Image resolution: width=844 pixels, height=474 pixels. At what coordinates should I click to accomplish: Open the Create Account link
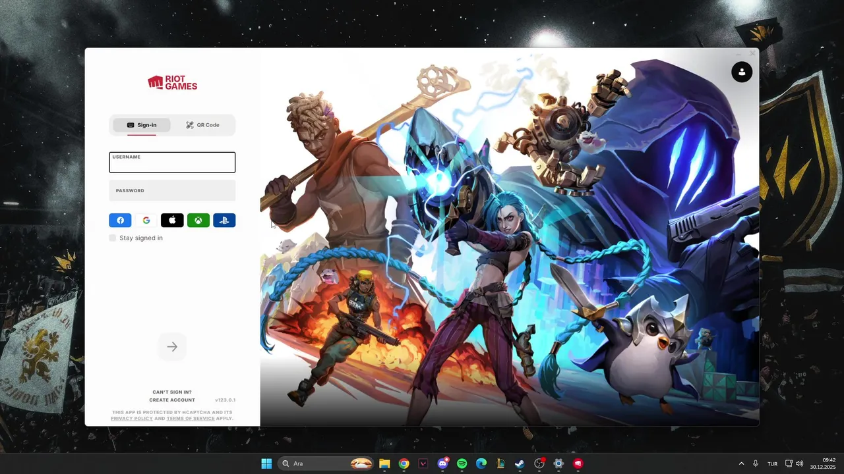[x=172, y=400]
